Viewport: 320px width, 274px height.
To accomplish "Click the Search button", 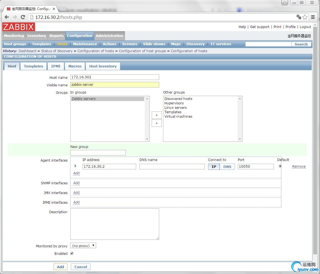I will pos(301,44).
